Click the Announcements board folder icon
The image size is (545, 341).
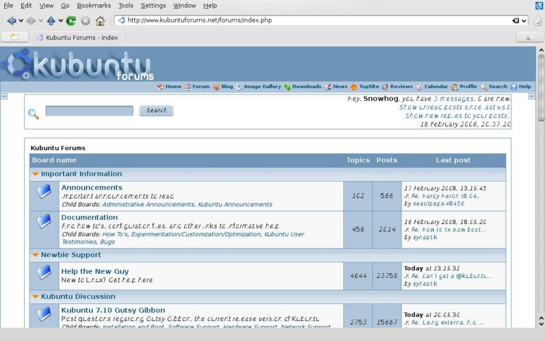pyautogui.click(x=44, y=192)
